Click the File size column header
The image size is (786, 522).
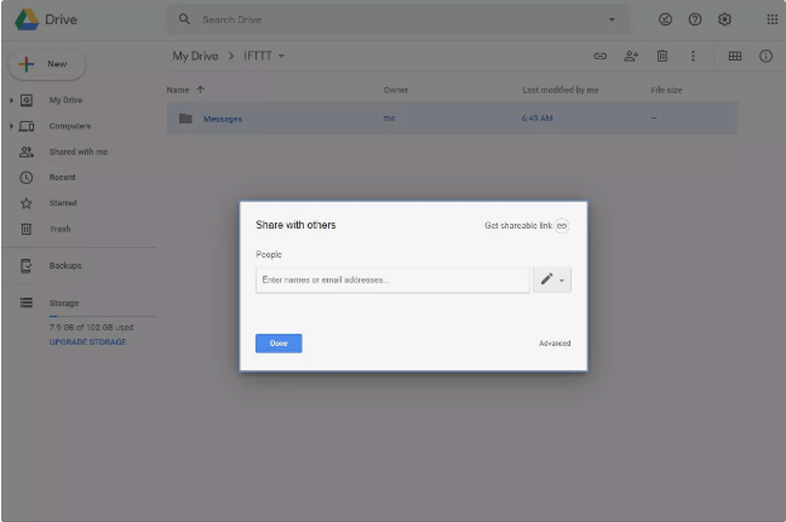coord(666,90)
